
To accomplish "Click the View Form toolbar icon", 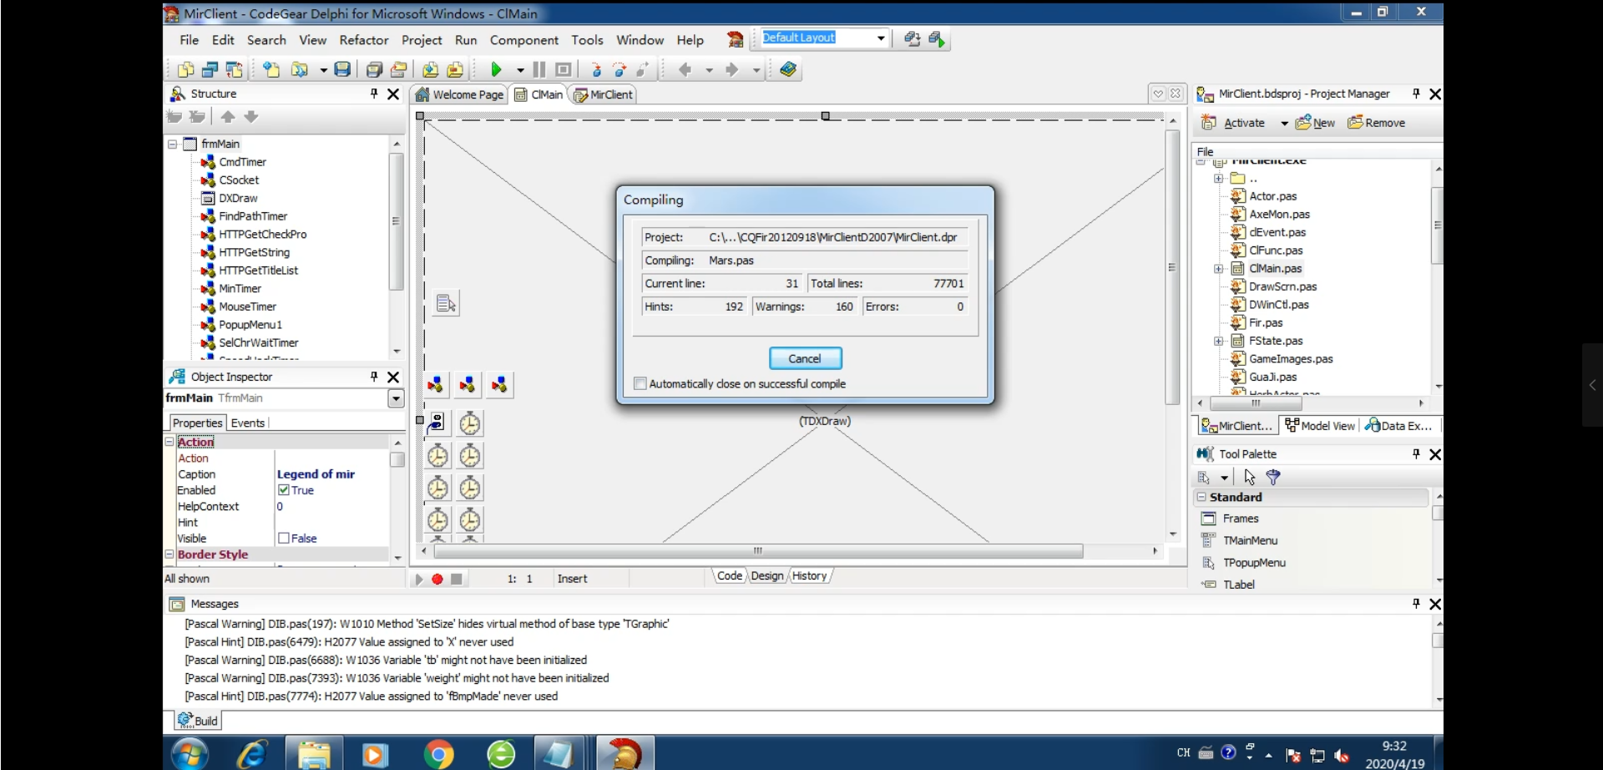I will 210,69.
